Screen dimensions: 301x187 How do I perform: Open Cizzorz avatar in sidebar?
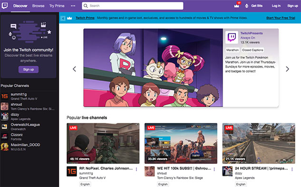[x=5, y=137]
